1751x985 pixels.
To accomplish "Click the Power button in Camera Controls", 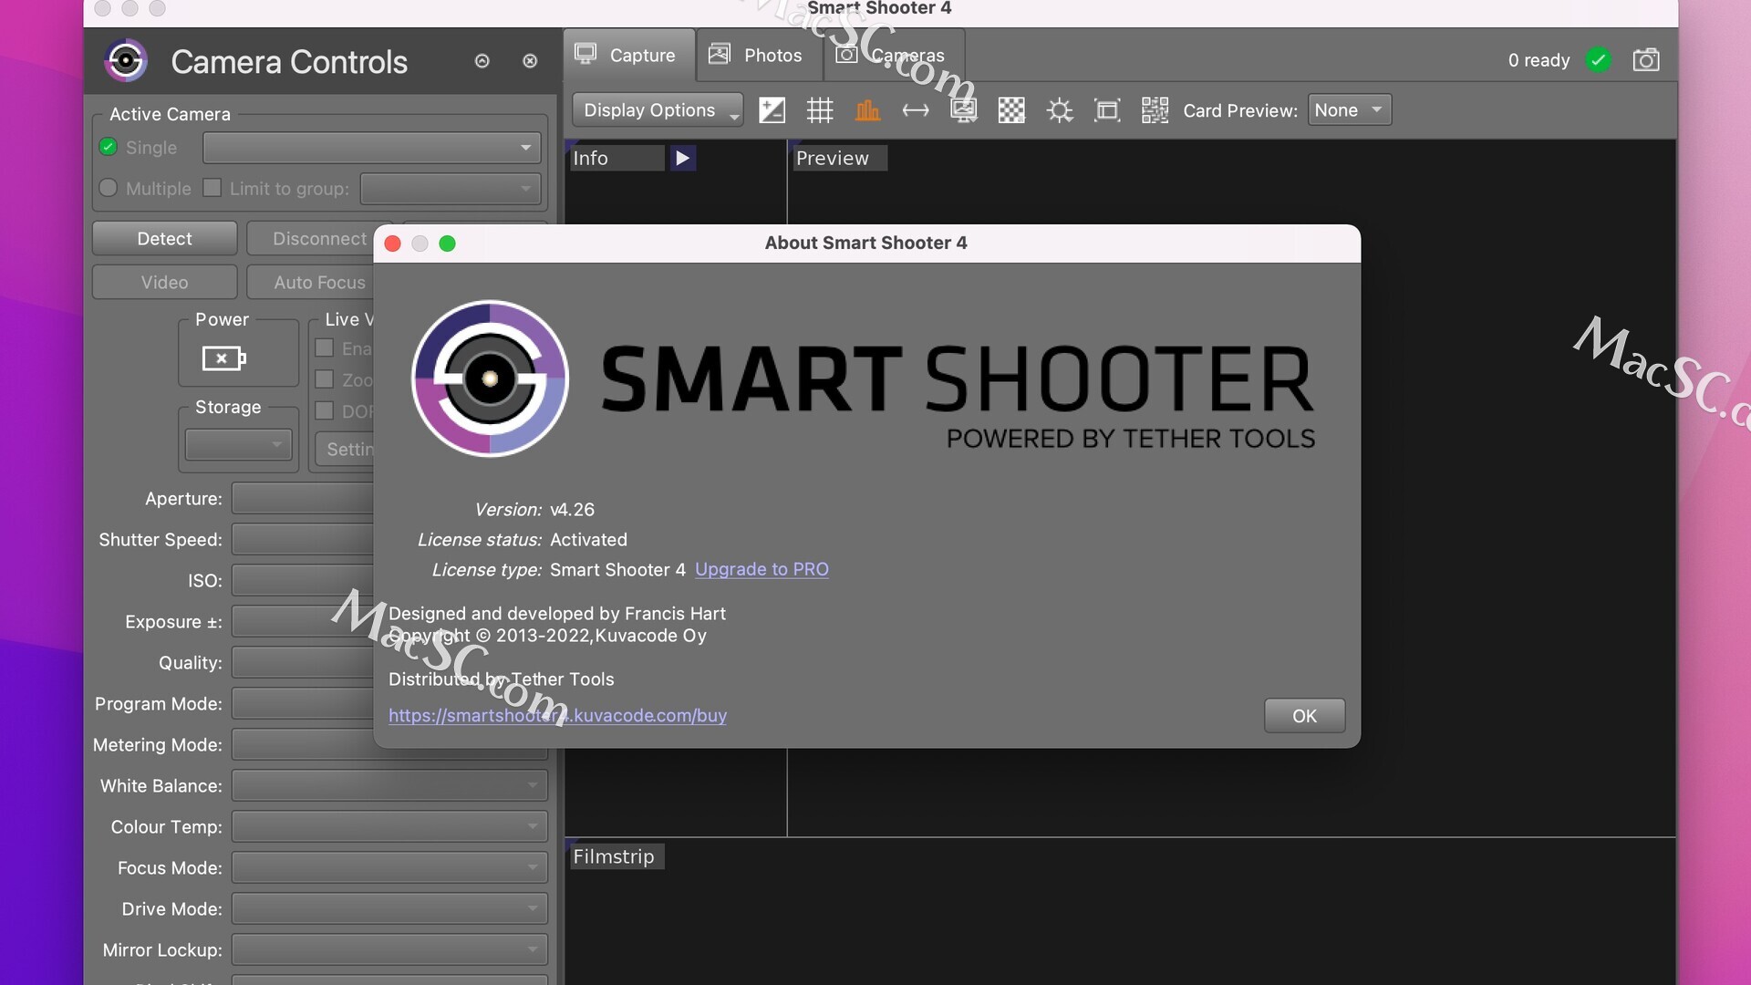I will coord(223,356).
